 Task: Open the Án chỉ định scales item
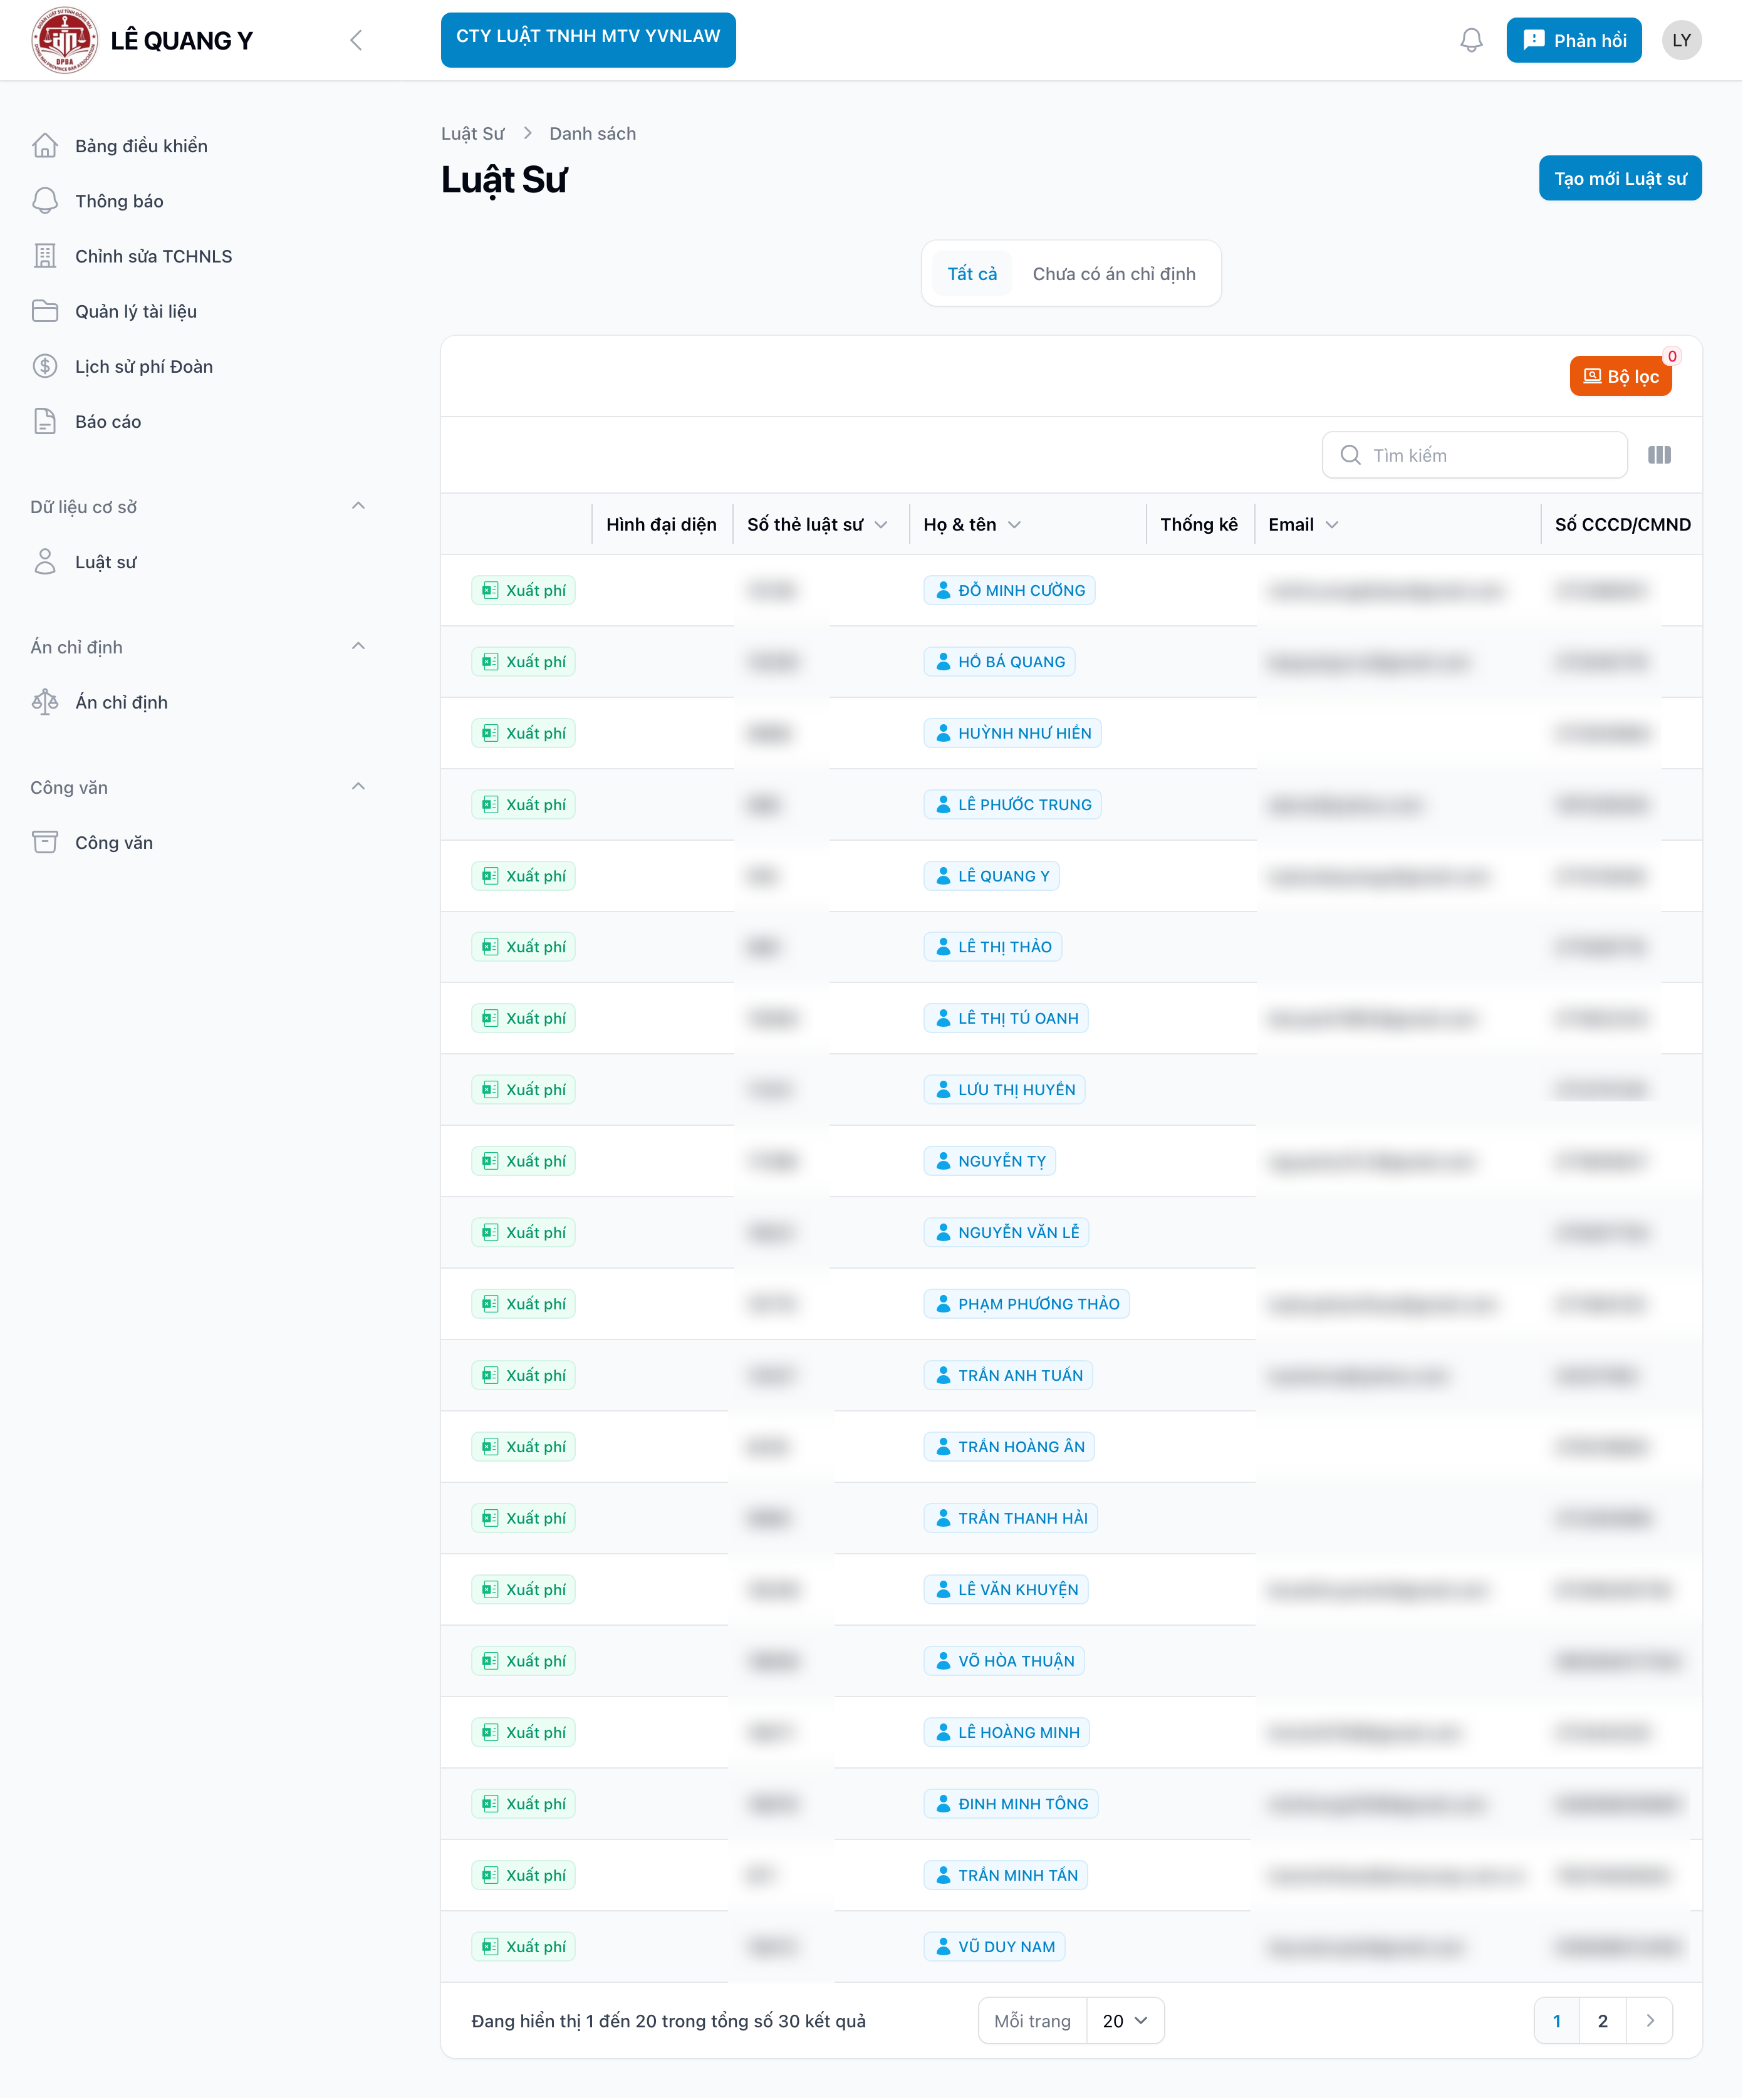121,702
